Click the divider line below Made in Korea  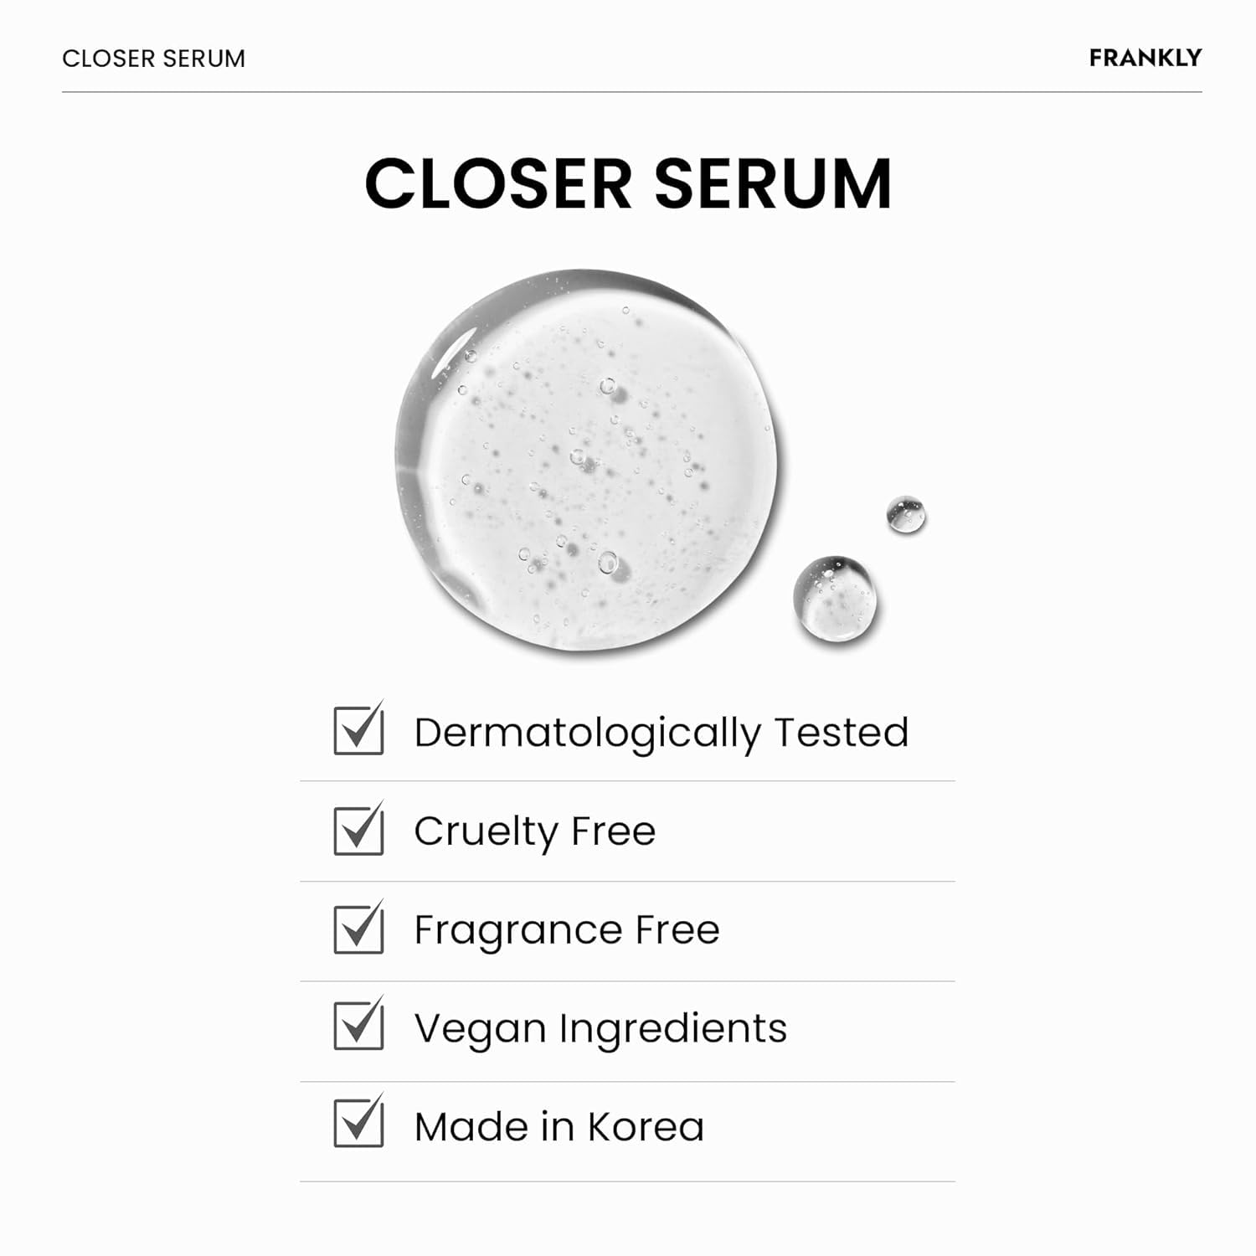click(x=627, y=1181)
